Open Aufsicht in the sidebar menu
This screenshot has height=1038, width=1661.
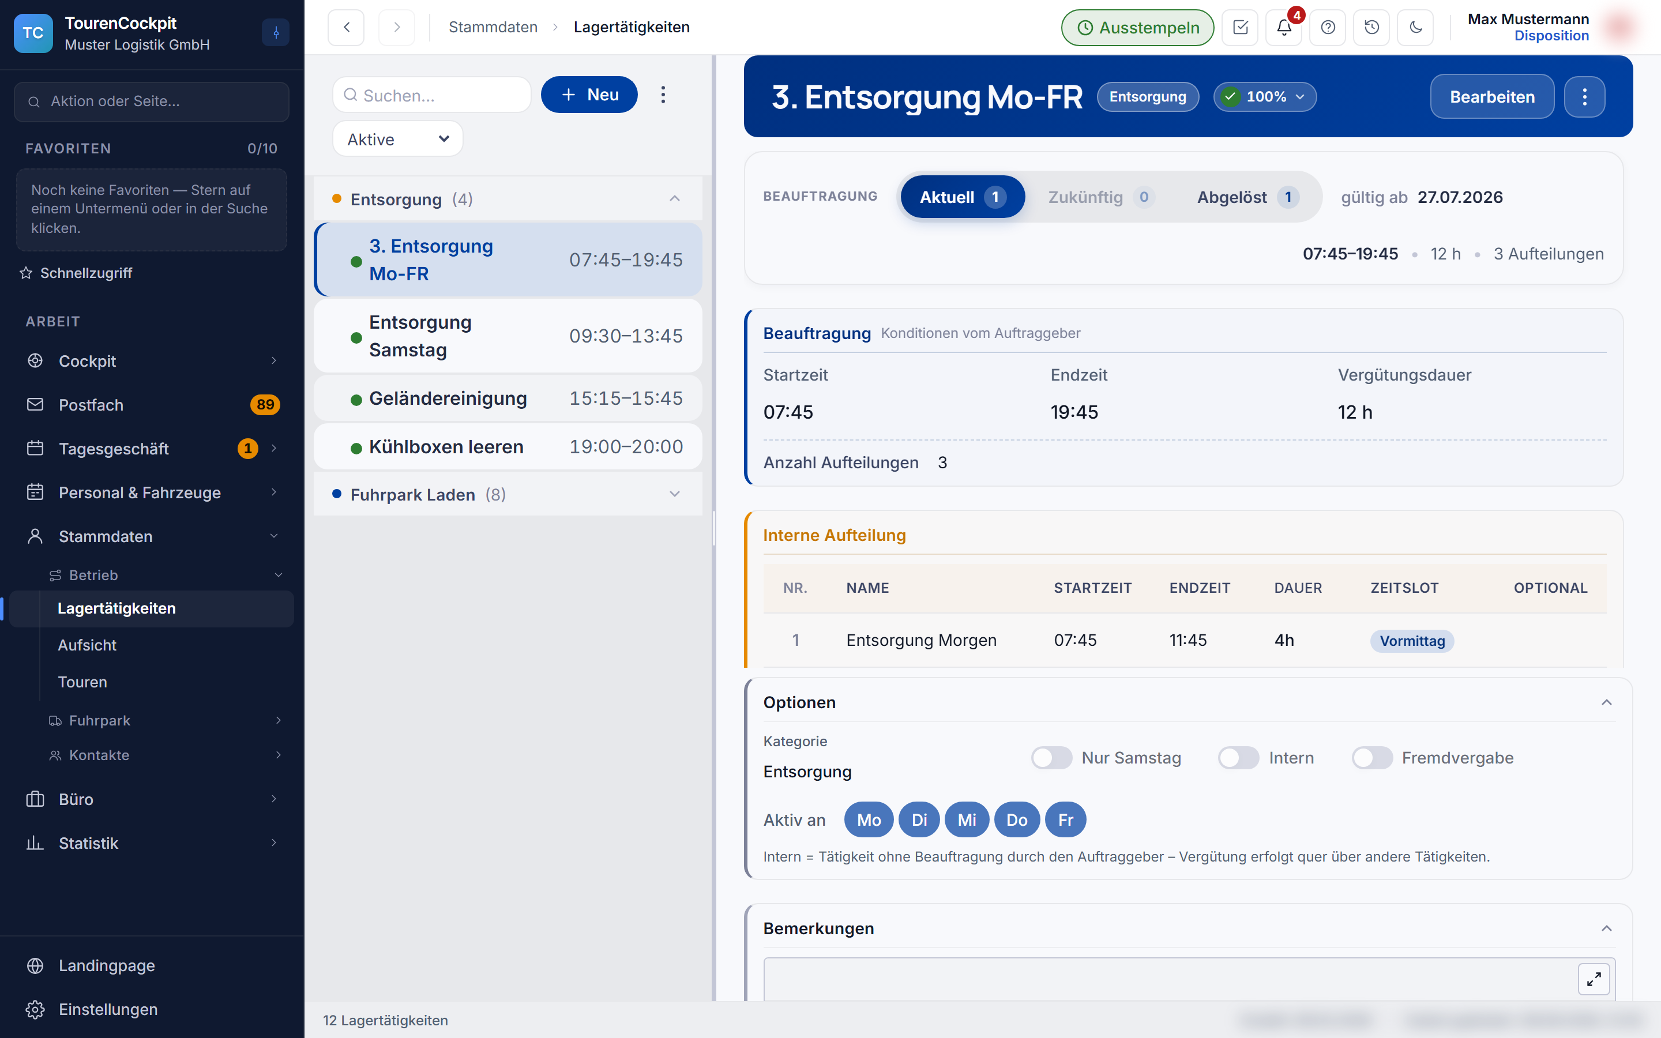[x=87, y=645]
